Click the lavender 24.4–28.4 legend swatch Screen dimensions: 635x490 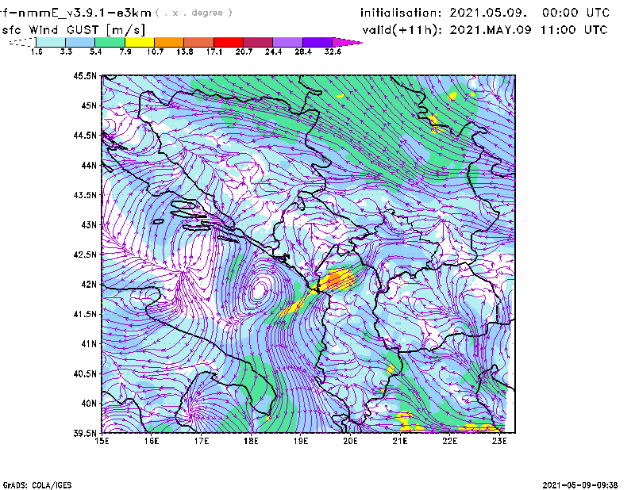tap(288, 42)
